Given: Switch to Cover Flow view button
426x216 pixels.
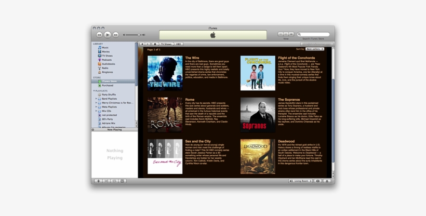Looking at the screenshot, I should 291,34.
